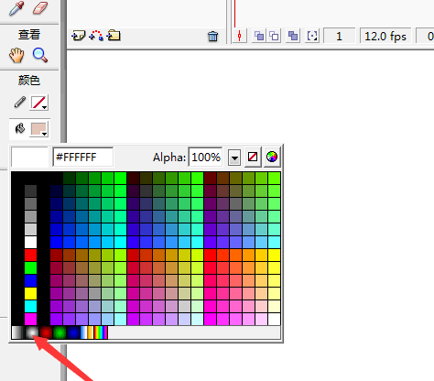The image size is (434, 381).
Task: Pick the darkest gray swatch in gray column
Action: (30, 190)
